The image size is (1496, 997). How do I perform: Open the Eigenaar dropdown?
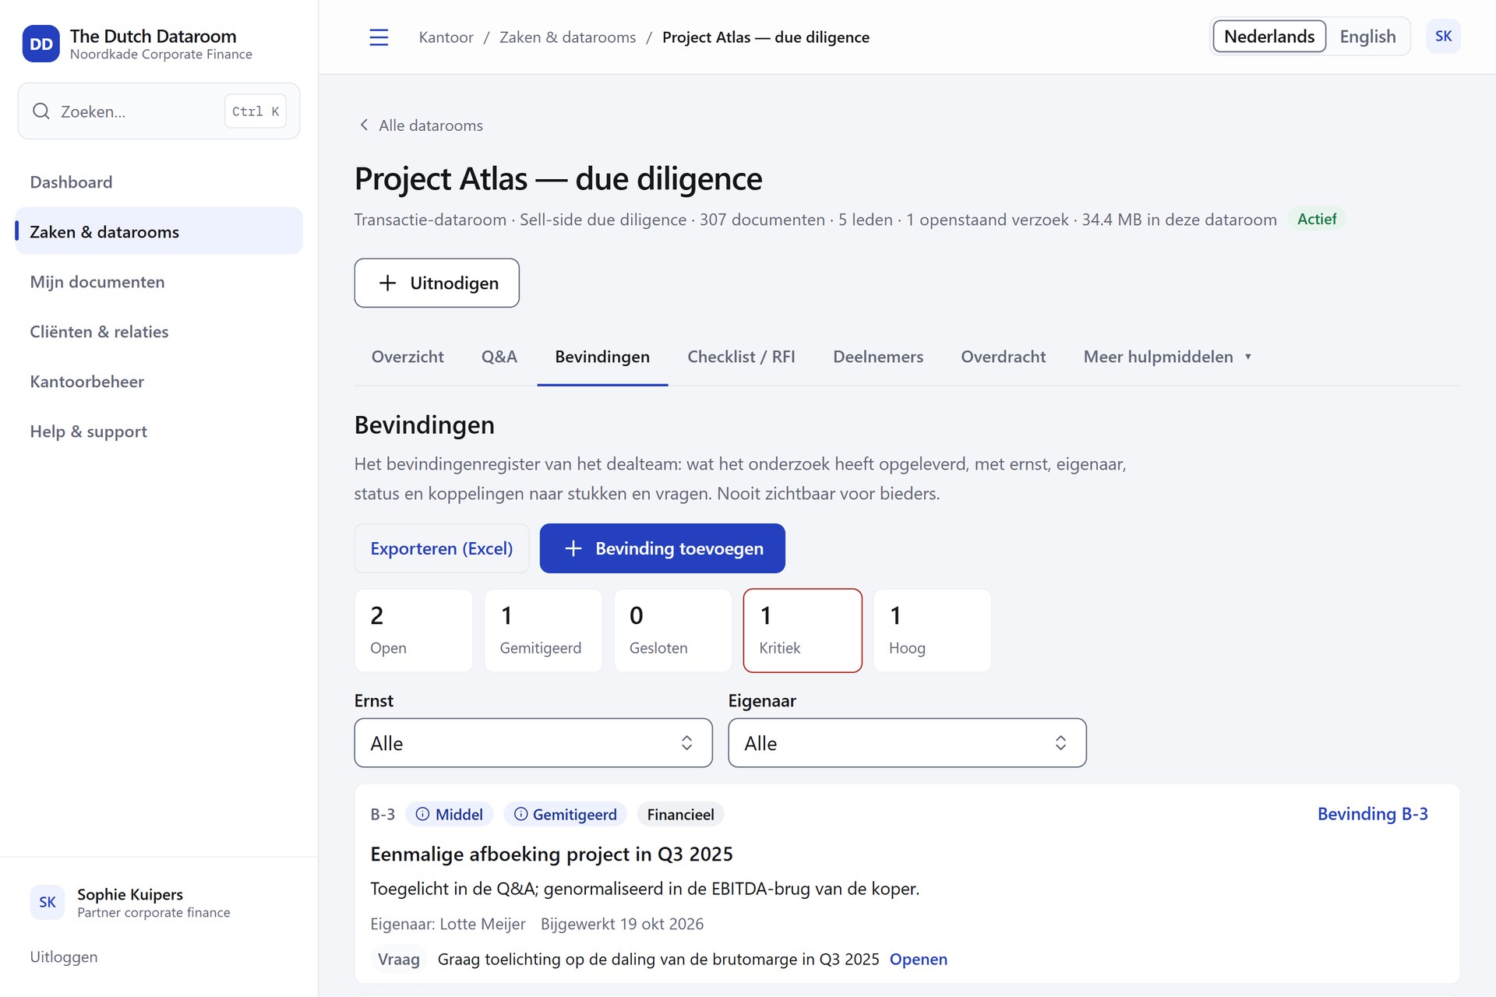click(x=907, y=743)
